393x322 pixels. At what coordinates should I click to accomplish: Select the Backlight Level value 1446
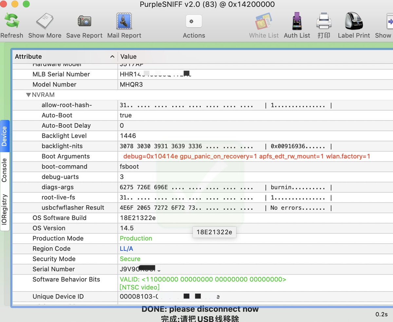[x=128, y=136]
